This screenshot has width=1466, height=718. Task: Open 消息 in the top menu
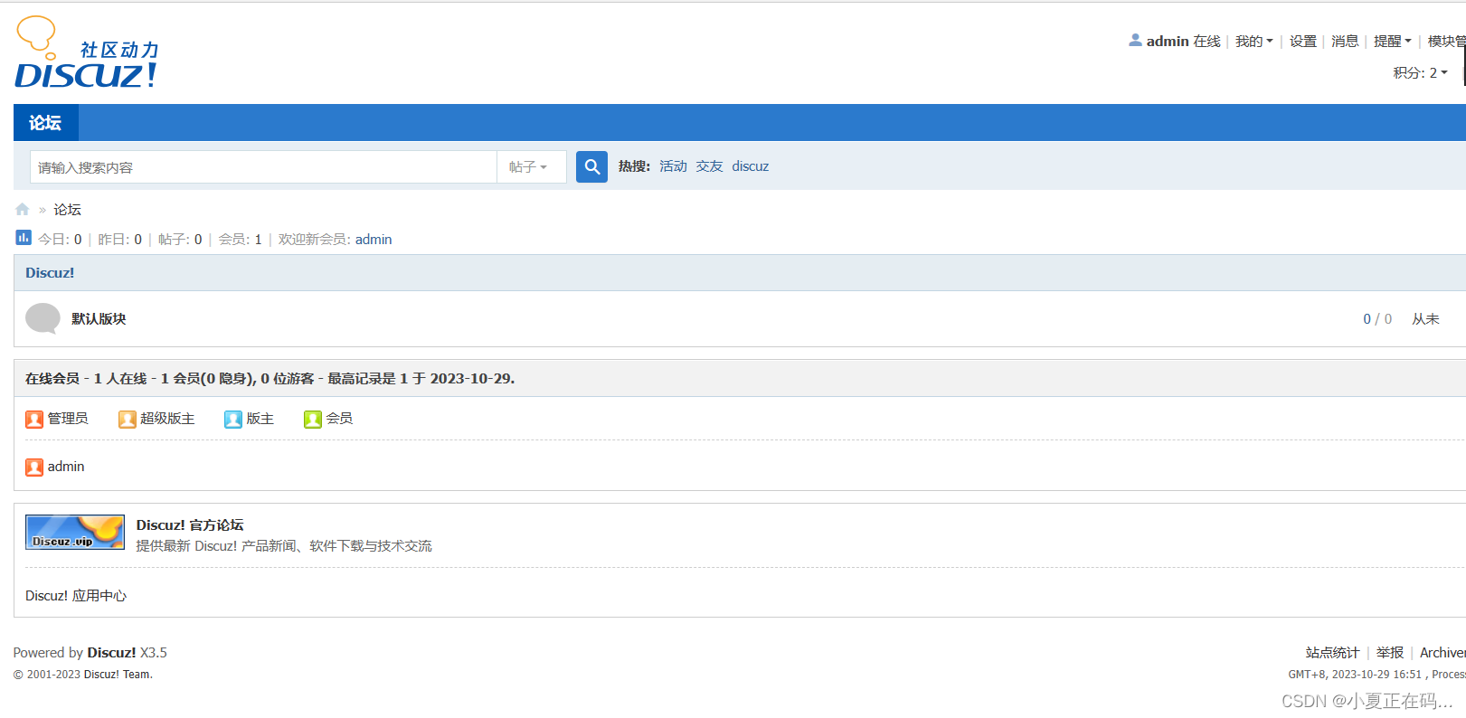click(x=1345, y=42)
